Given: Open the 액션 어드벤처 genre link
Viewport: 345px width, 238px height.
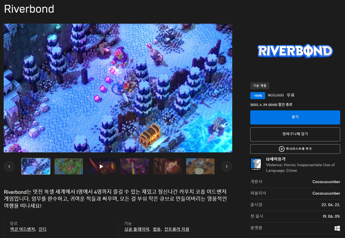Looking at the screenshot, I should point(22,229).
